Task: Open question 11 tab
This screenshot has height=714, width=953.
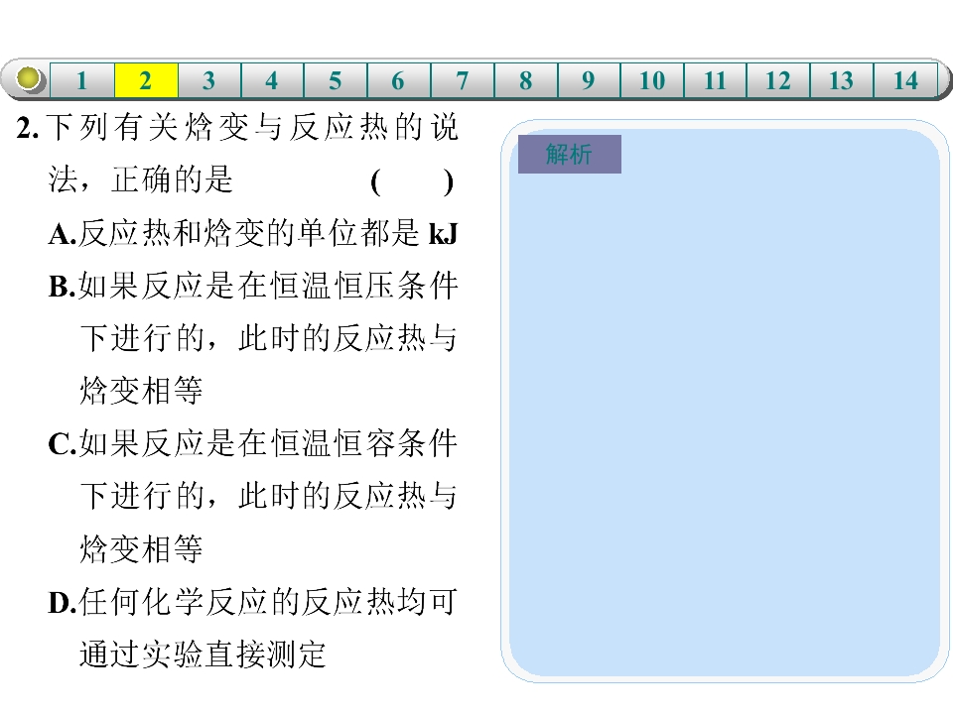Action: tap(716, 80)
